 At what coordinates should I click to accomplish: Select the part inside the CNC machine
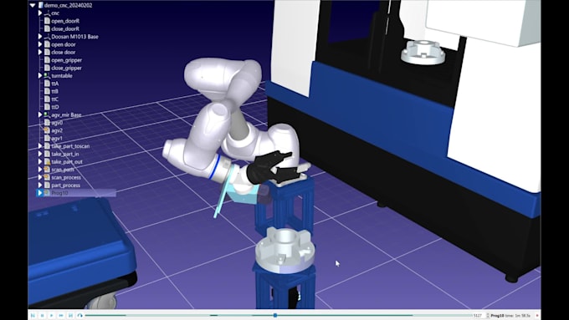coord(423,53)
